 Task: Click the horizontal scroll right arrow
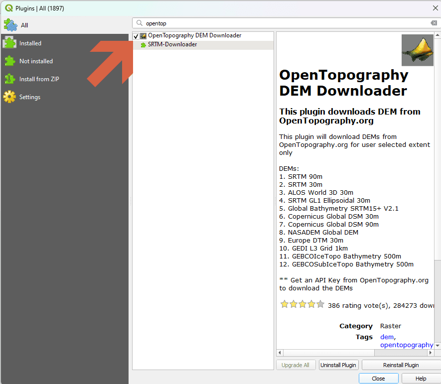tap(431, 353)
